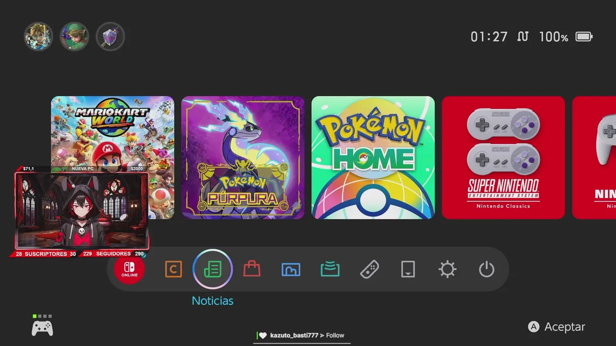This screenshot has width=616, height=346.
Task: Click the 01:27 clock text
Action: (x=489, y=37)
